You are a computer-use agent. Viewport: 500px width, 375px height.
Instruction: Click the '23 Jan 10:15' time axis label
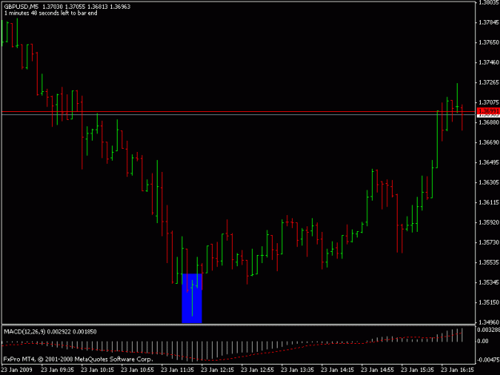point(98,370)
